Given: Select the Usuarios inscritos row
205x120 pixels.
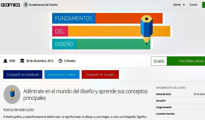Looking at the screenshot, I should (x=180, y=114).
